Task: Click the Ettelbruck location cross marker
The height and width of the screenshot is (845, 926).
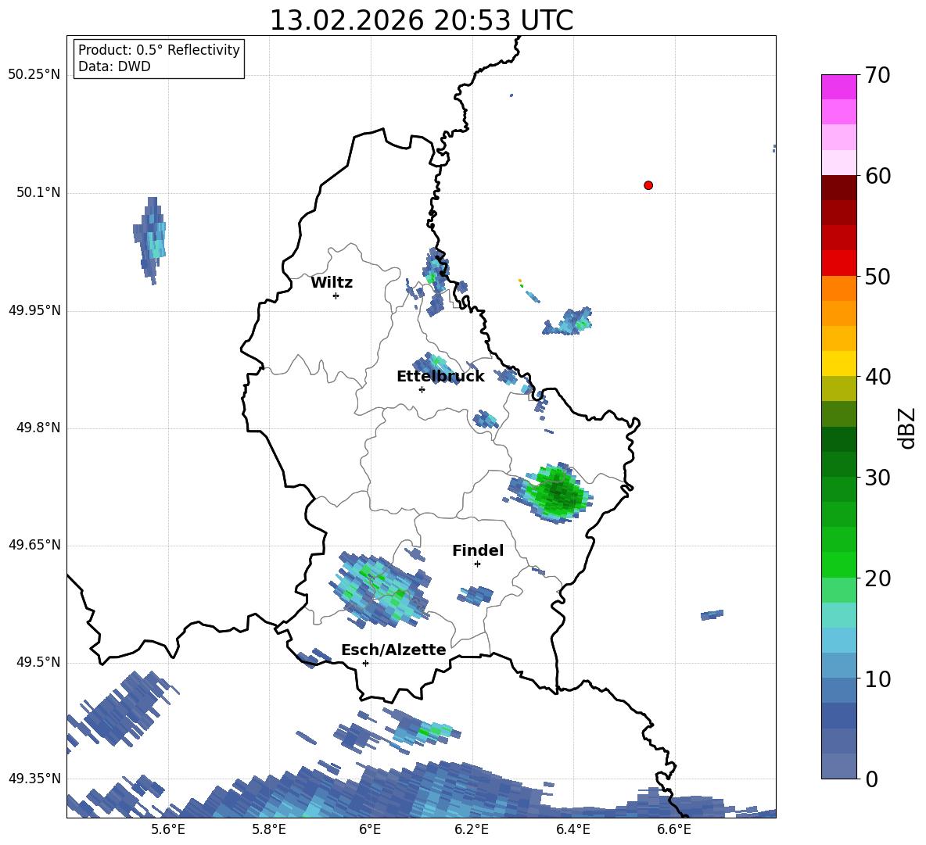Action: coord(422,389)
